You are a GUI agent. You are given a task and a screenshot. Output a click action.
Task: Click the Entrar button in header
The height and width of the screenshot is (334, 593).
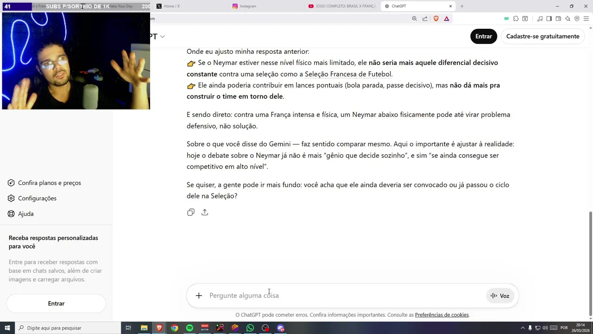484,36
